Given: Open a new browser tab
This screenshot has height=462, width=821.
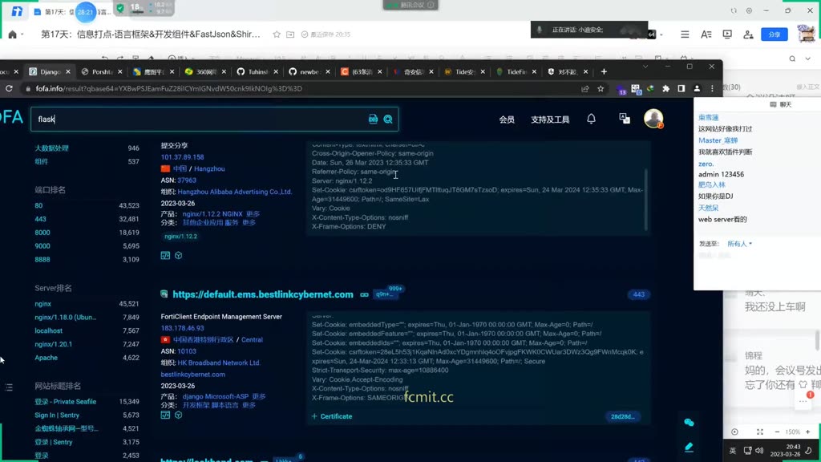Looking at the screenshot, I should [x=604, y=71].
